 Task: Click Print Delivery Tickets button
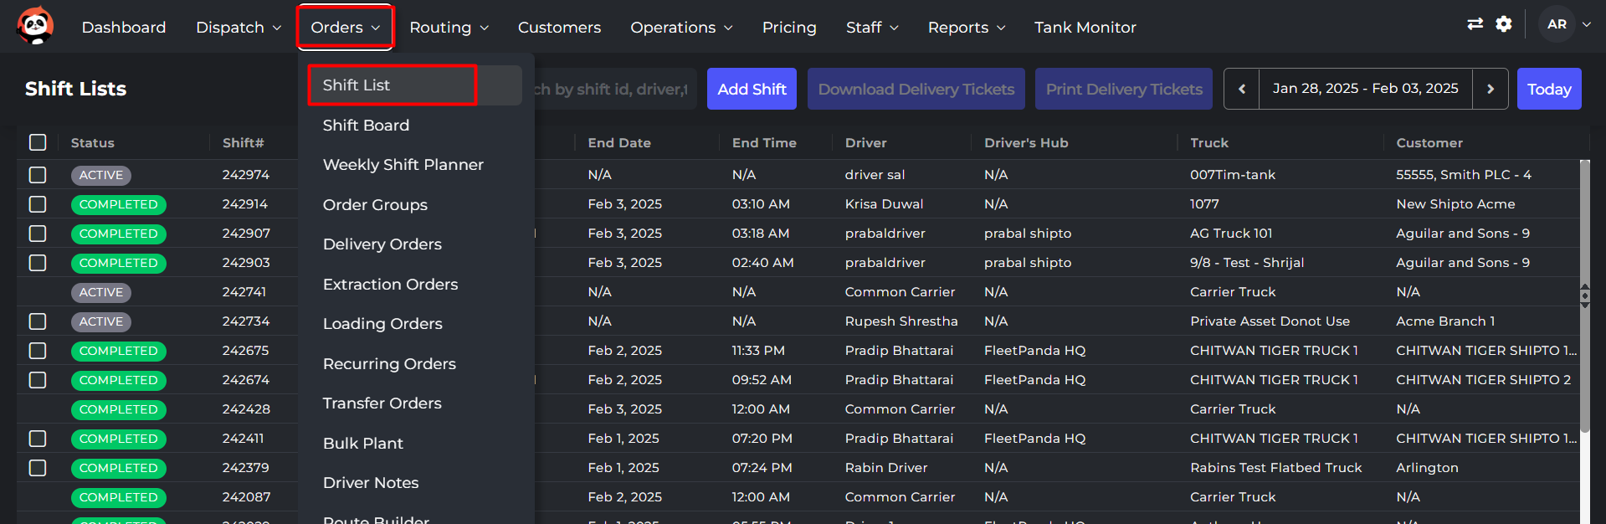(1124, 89)
